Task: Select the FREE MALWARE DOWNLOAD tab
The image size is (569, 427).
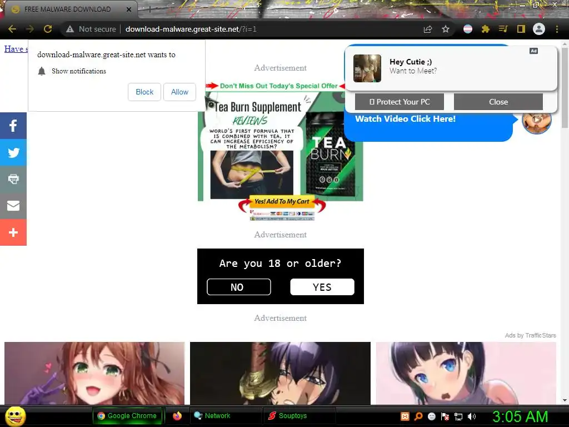Action: click(x=67, y=9)
